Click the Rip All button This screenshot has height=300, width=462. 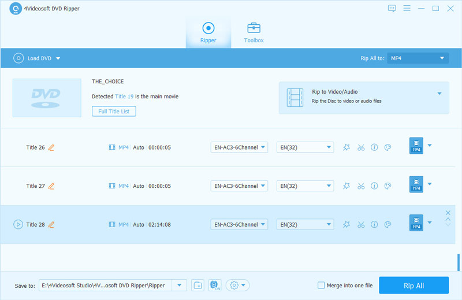[x=413, y=285]
